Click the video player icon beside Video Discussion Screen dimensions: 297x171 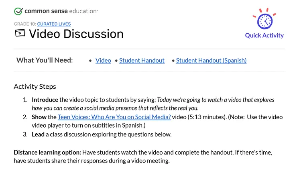click(x=20, y=33)
